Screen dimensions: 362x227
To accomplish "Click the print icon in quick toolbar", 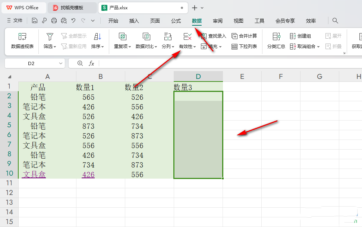I will point(54,21).
